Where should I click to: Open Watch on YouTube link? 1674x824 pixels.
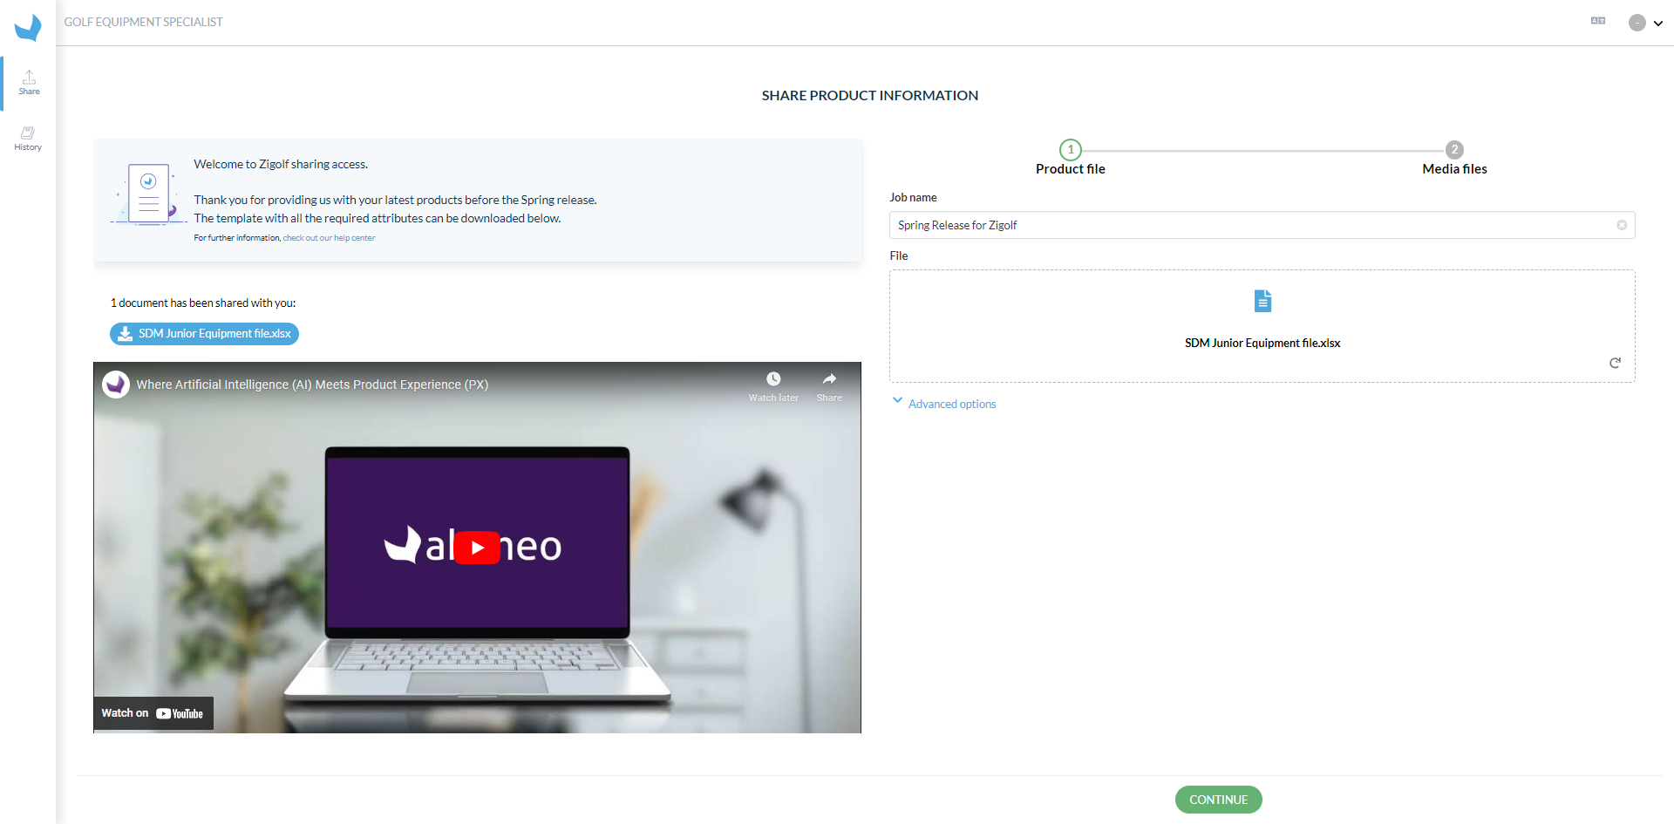(153, 713)
